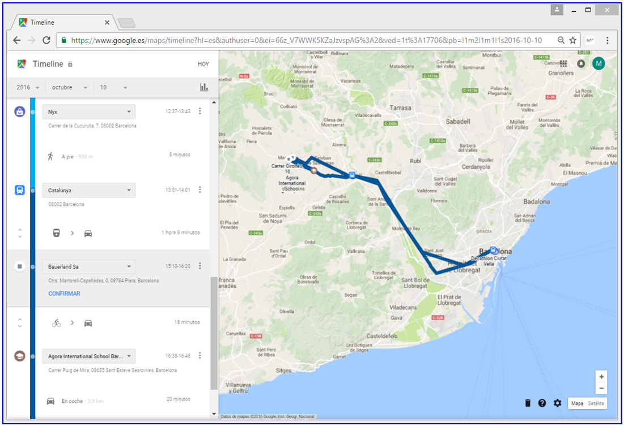Click the train icon in the Catalunya segment
624x426 pixels.
click(57, 233)
